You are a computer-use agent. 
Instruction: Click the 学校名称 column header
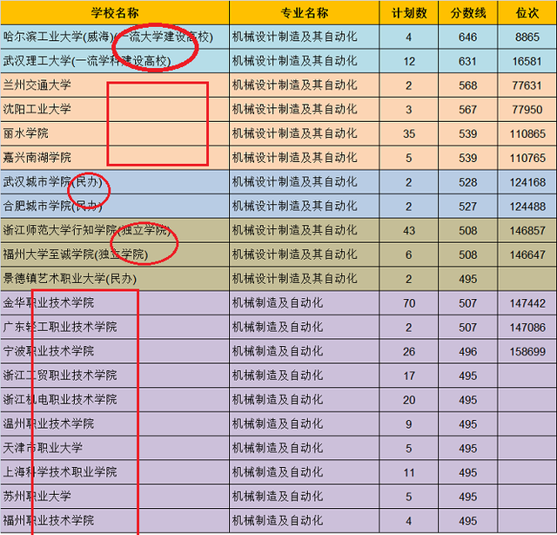[x=115, y=13]
